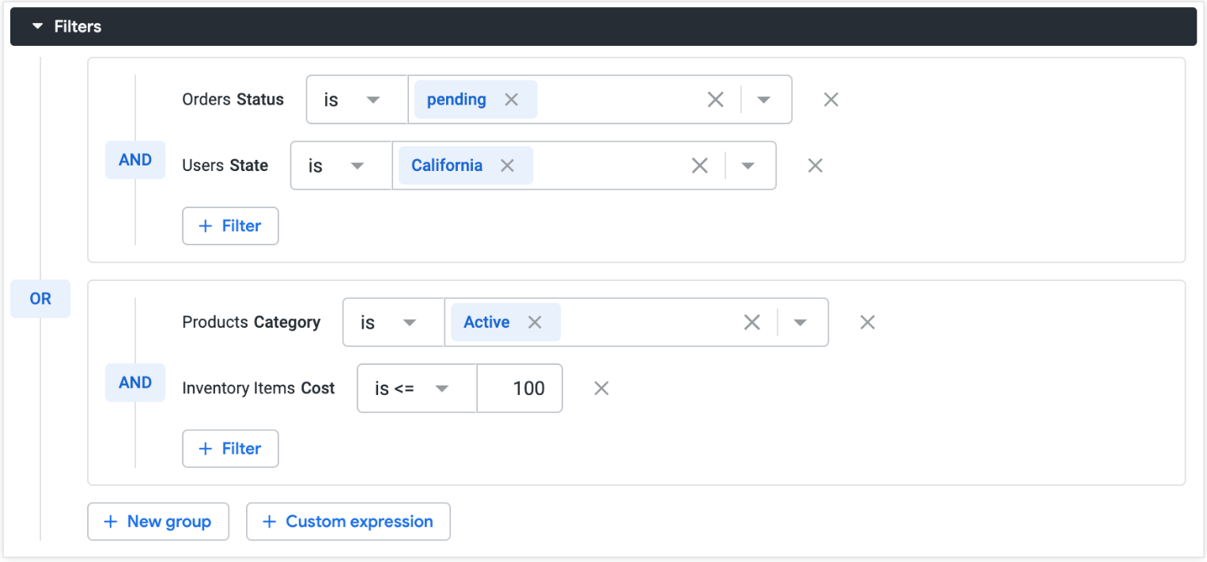Viewport: 1207px width, 562px height.
Task: Toggle the AND operator in the first group
Action: click(134, 159)
